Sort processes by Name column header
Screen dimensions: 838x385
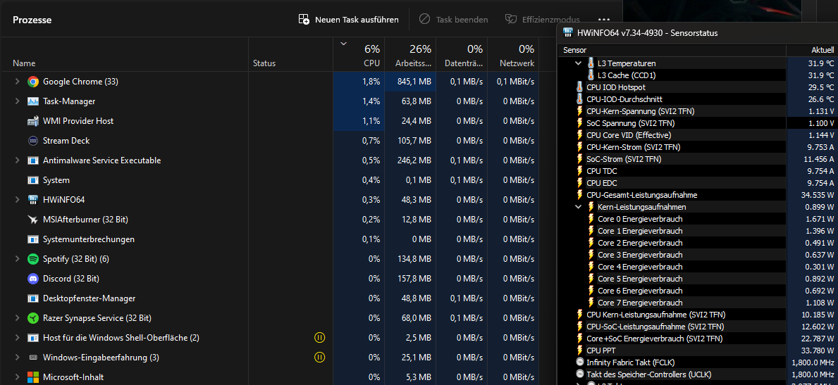pos(125,54)
